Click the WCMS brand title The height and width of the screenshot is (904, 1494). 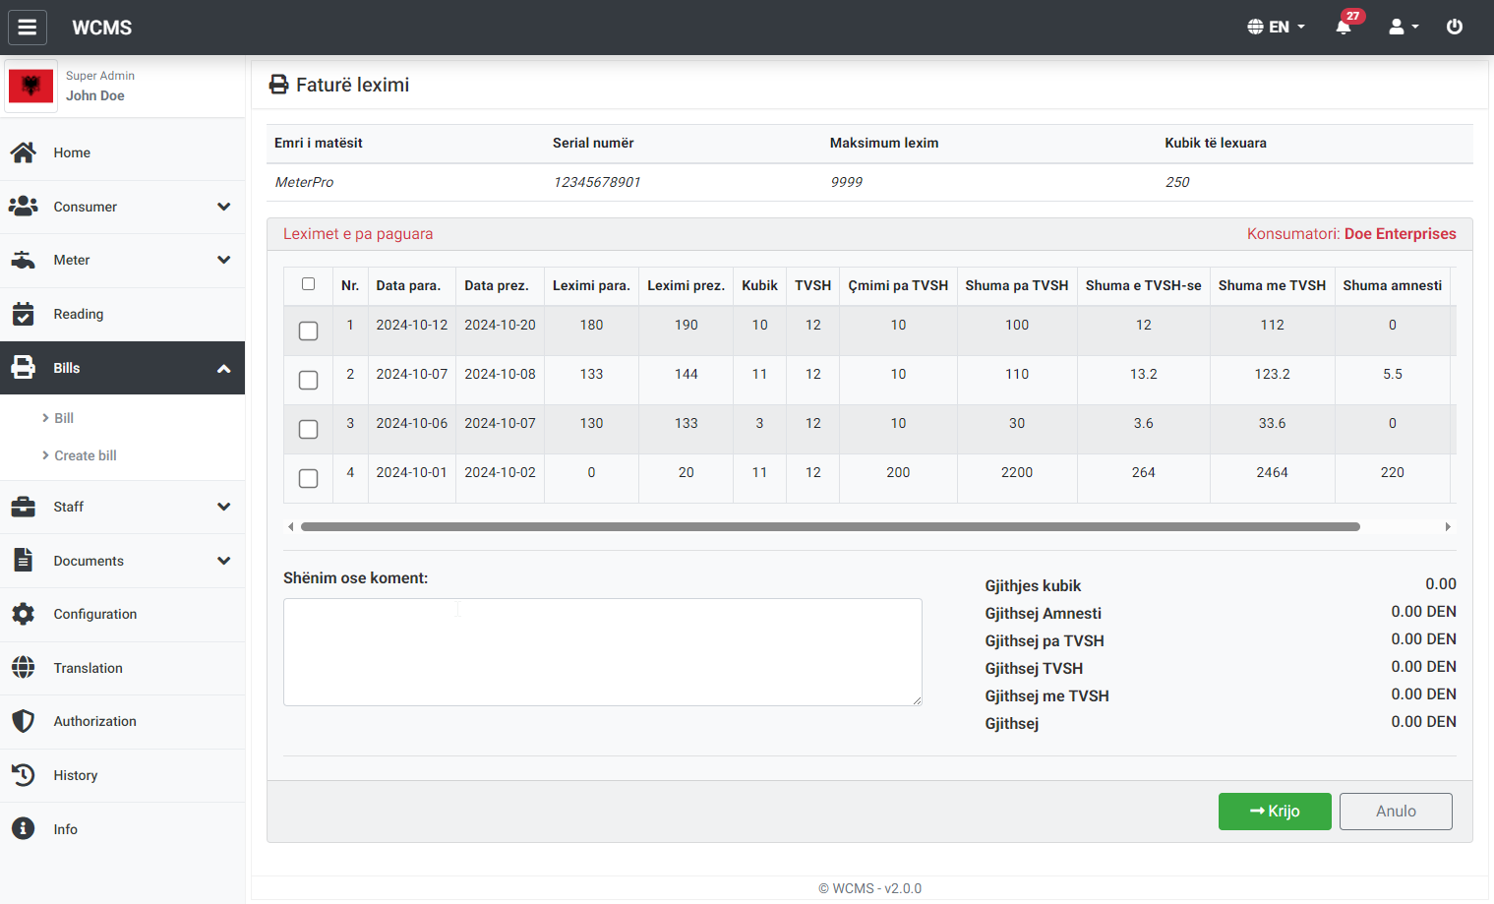click(x=102, y=28)
